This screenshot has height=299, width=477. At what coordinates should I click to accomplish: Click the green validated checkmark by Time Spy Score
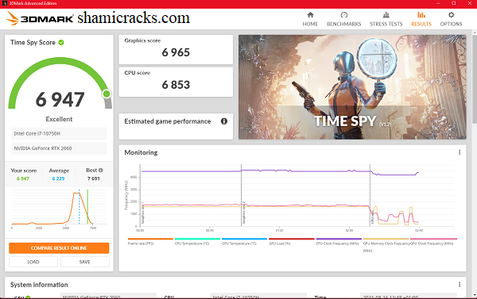tap(61, 43)
